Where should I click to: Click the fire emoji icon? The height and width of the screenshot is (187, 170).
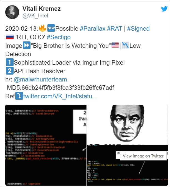(x=42, y=28)
